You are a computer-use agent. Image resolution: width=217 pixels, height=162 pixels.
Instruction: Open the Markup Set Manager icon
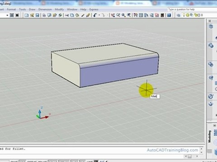pos(157,15)
